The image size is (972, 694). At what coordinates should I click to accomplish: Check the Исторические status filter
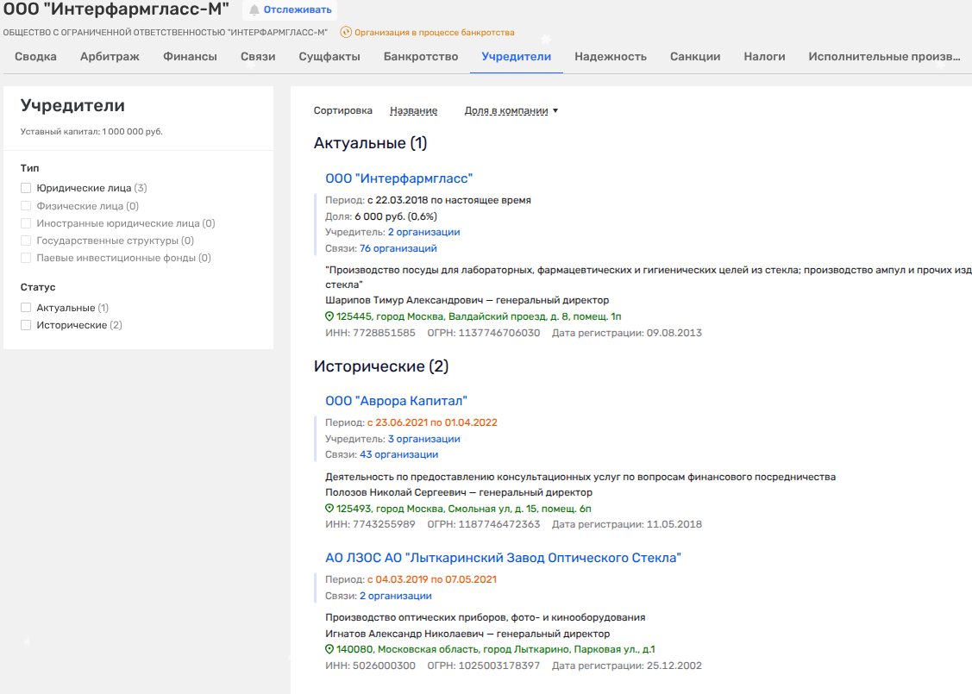26,325
